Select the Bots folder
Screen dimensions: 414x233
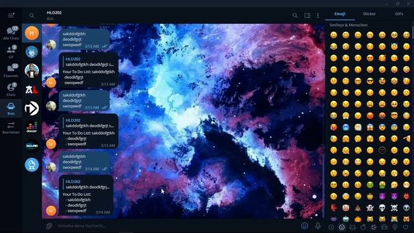coord(11,109)
